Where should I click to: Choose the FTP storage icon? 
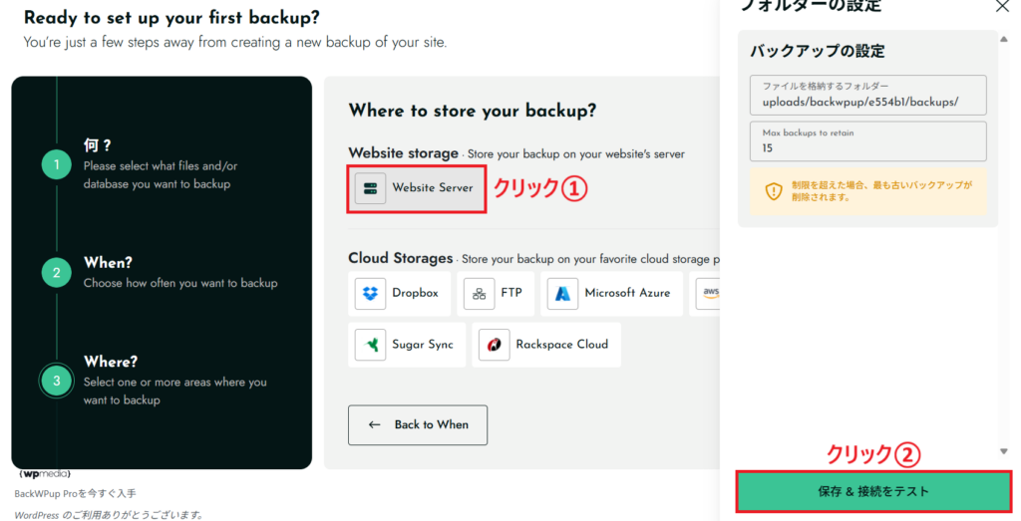coord(479,293)
